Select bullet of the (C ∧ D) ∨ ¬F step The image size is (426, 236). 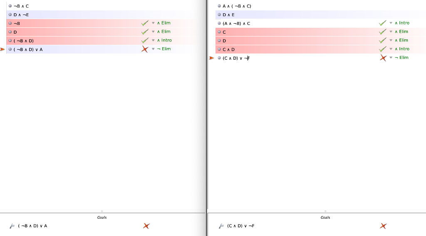[x=219, y=58]
